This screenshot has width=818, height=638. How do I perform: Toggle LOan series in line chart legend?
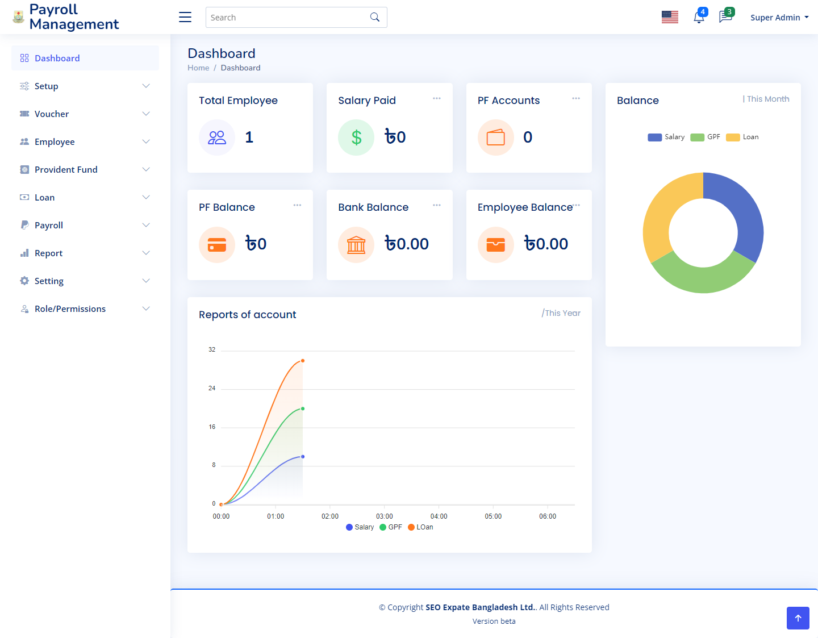(420, 527)
